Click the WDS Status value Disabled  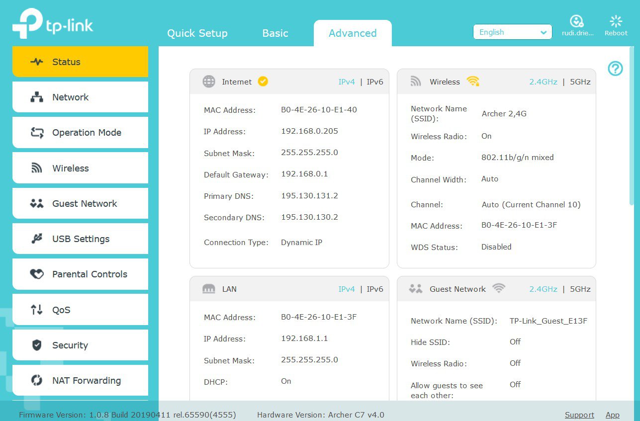496,247
